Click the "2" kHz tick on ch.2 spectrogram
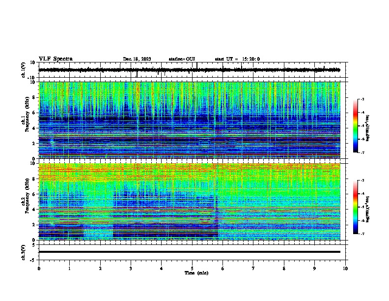Screen dimensions: 389x301 point(34,225)
